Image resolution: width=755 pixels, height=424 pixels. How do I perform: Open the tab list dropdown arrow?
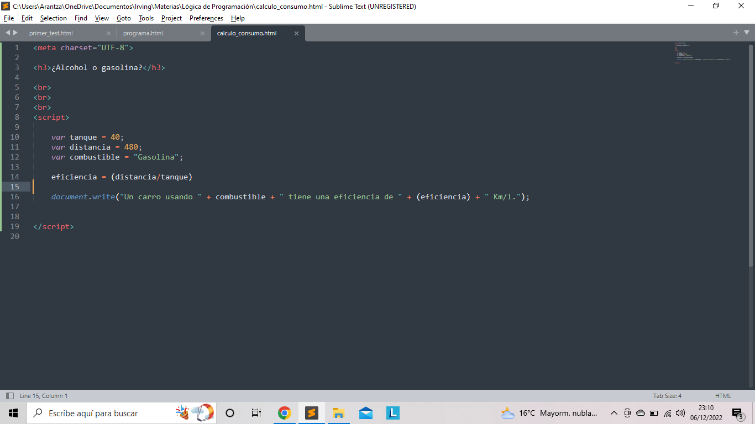(x=747, y=33)
